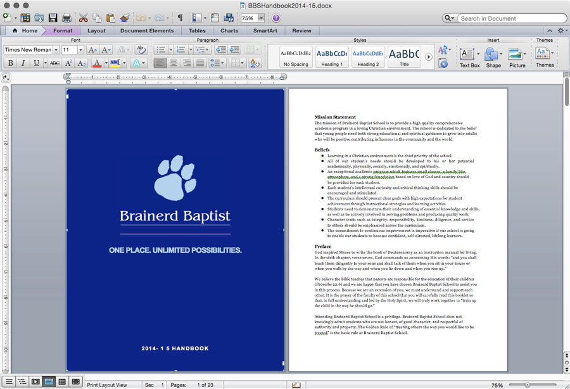The height and width of the screenshot is (389, 570).
Task: Apply red font color swatch
Action: (97, 63)
